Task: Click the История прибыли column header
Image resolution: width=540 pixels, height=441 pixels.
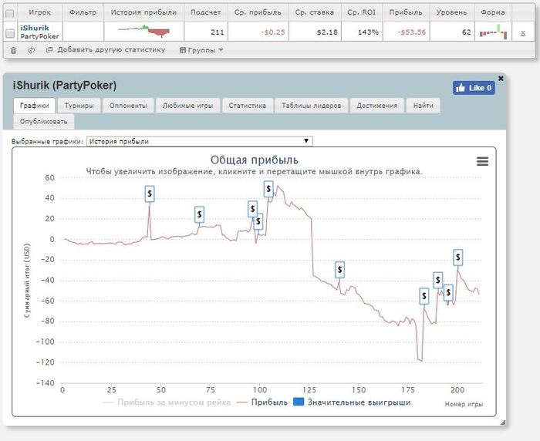Action: click(143, 12)
